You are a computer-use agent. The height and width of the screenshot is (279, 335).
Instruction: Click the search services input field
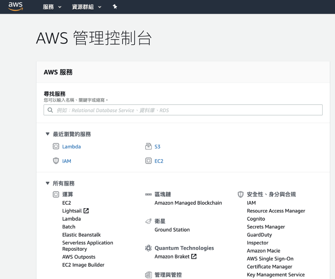tap(183, 110)
